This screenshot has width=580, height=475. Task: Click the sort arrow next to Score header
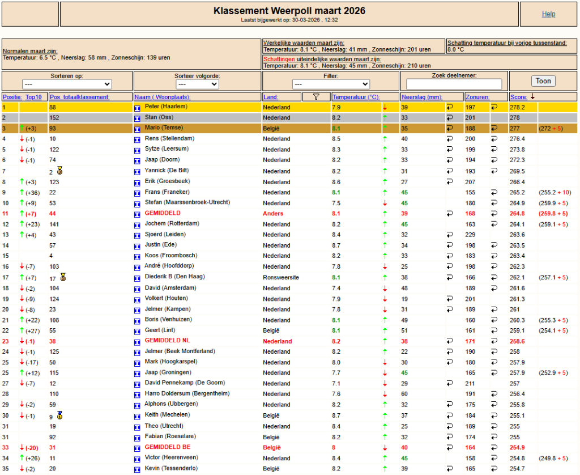[x=532, y=96]
